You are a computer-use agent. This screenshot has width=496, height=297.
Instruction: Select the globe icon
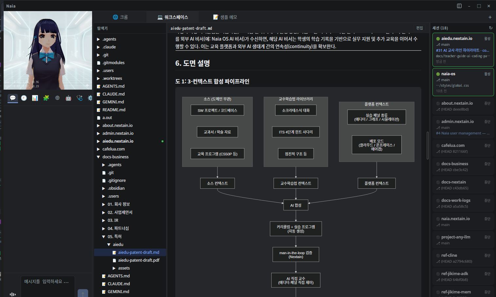(x=57, y=98)
